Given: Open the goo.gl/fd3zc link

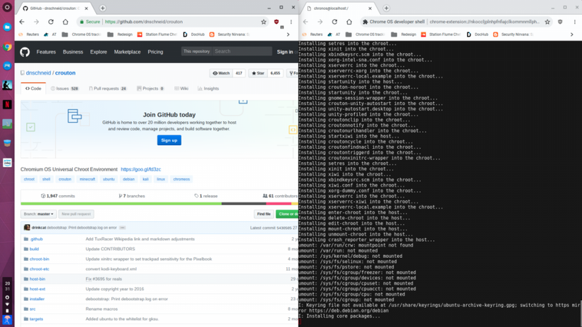Looking at the screenshot, I should pyautogui.click(x=140, y=169).
